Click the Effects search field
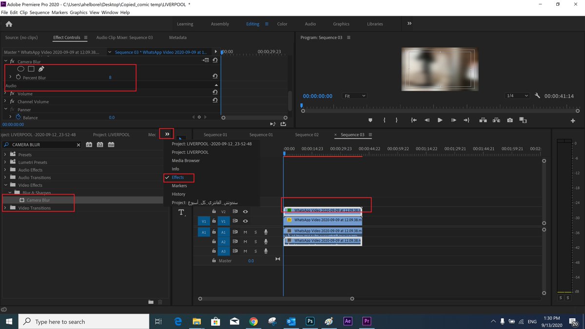The height and width of the screenshot is (329, 585). click(41, 145)
